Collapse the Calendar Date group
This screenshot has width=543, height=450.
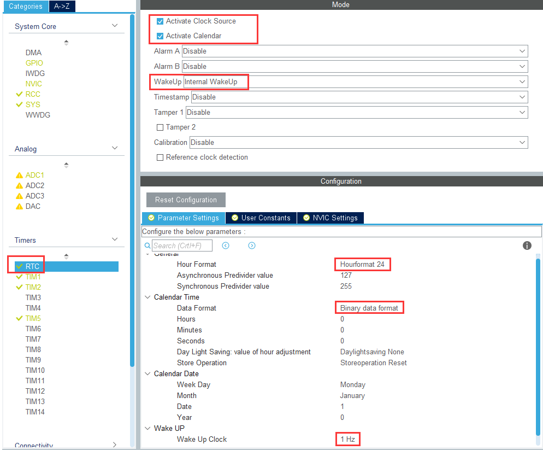click(x=147, y=374)
